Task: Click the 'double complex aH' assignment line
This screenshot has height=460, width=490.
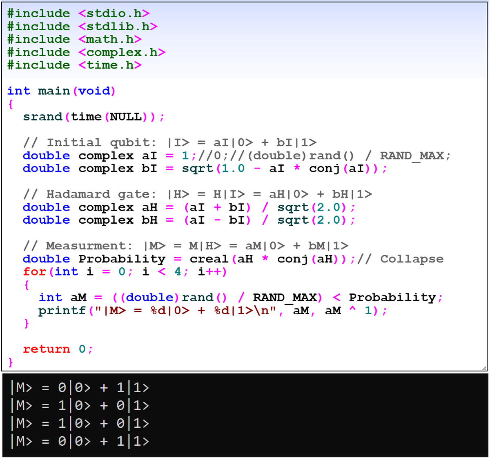Action: pyautogui.click(x=189, y=207)
